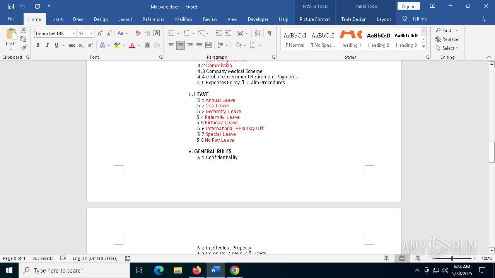The height and width of the screenshot is (278, 495).
Task: Toggle Underline formatting
Action: pyautogui.click(x=56, y=45)
